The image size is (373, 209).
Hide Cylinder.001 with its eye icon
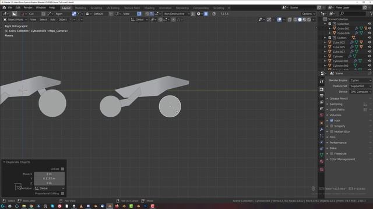click(370, 61)
